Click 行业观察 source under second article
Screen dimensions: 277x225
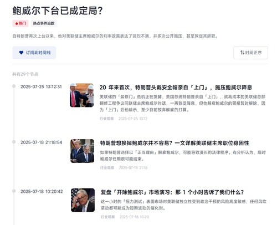pyautogui.click(x=107, y=167)
